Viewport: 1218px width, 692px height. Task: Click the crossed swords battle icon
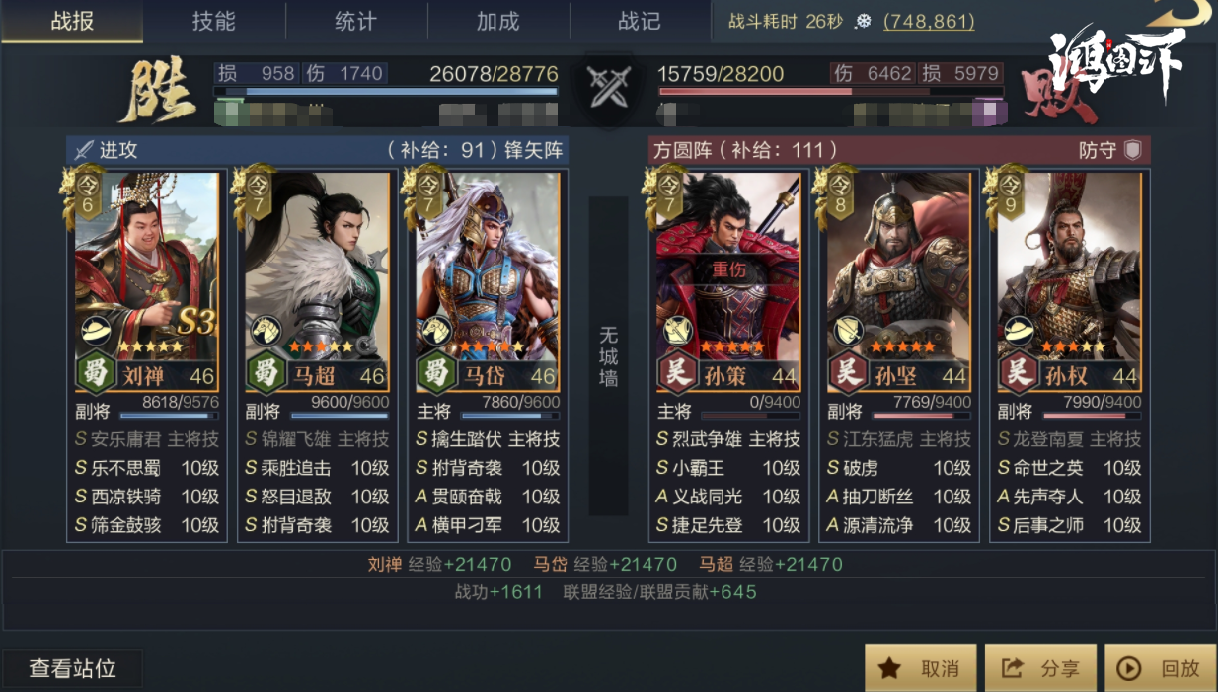pyautogui.click(x=609, y=88)
